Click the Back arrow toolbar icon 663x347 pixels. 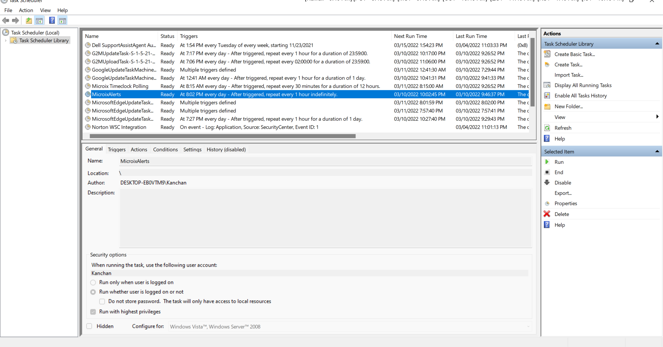[x=6, y=21]
